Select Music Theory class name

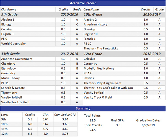11,78
